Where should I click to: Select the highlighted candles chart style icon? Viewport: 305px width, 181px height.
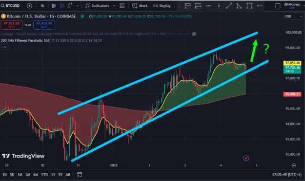(x=62, y=6)
